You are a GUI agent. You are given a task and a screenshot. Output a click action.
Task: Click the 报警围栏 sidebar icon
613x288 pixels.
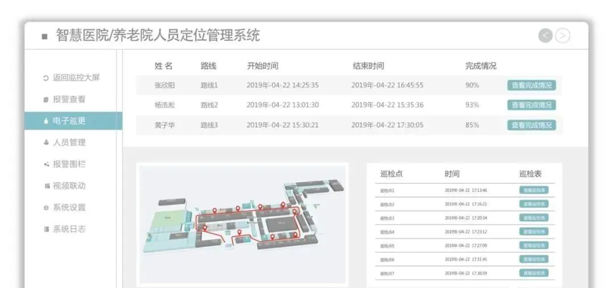[46, 165]
